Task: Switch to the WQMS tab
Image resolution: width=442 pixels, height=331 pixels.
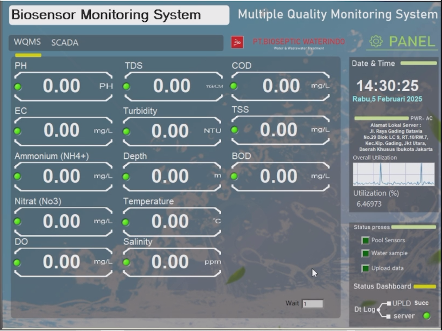Action: point(27,42)
